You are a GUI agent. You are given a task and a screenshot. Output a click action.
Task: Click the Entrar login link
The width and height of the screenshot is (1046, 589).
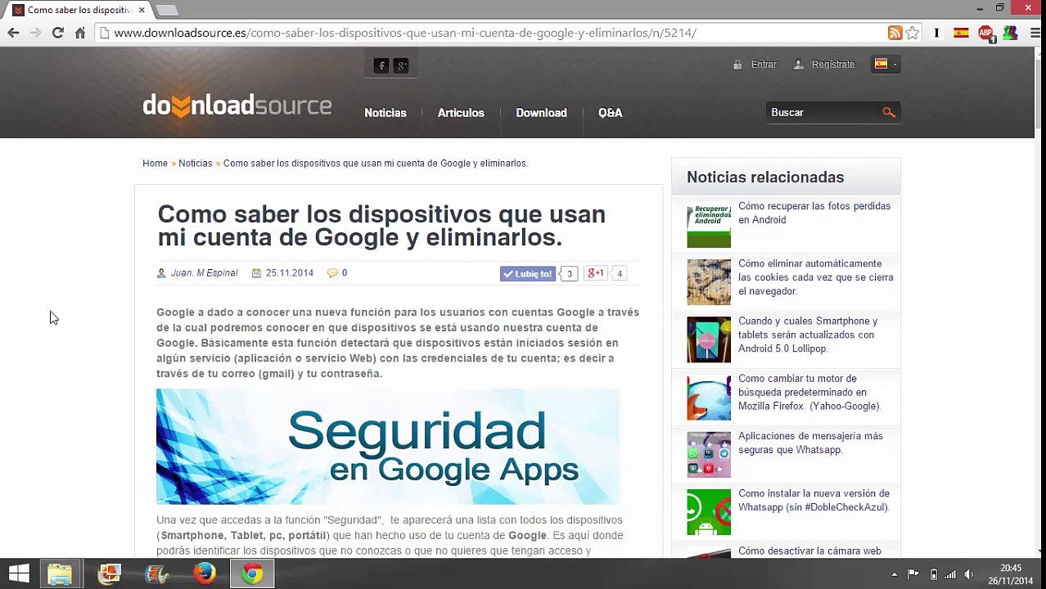coord(764,64)
